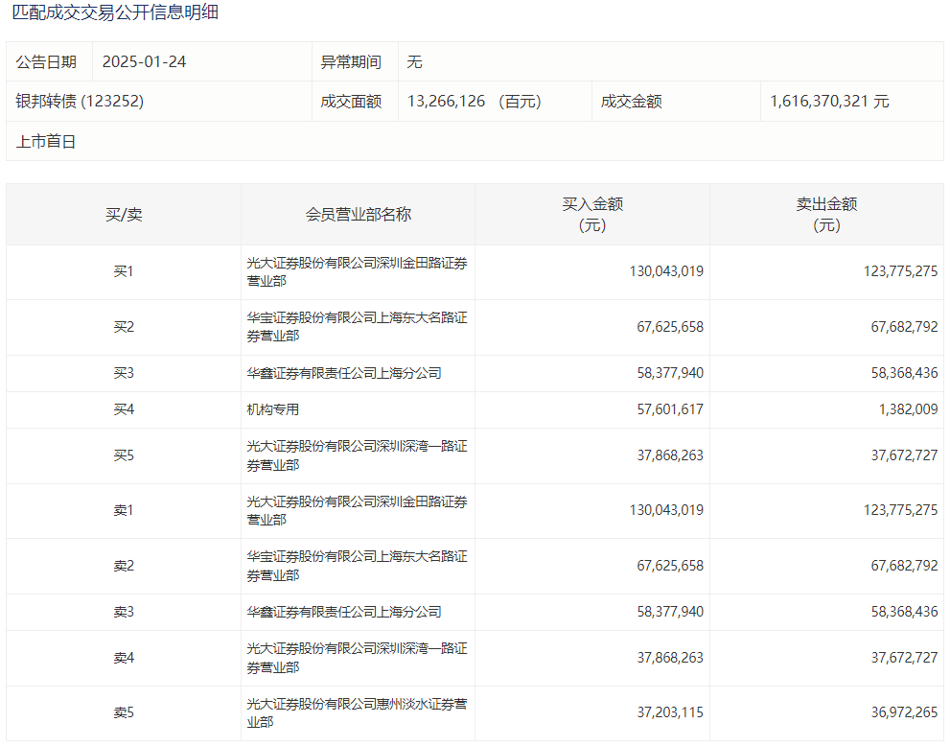Image resolution: width=950 pixels, height=746 pixels.
Task: Click the 卖5 buy amount 37,203,115
Action: click(670, 712)
